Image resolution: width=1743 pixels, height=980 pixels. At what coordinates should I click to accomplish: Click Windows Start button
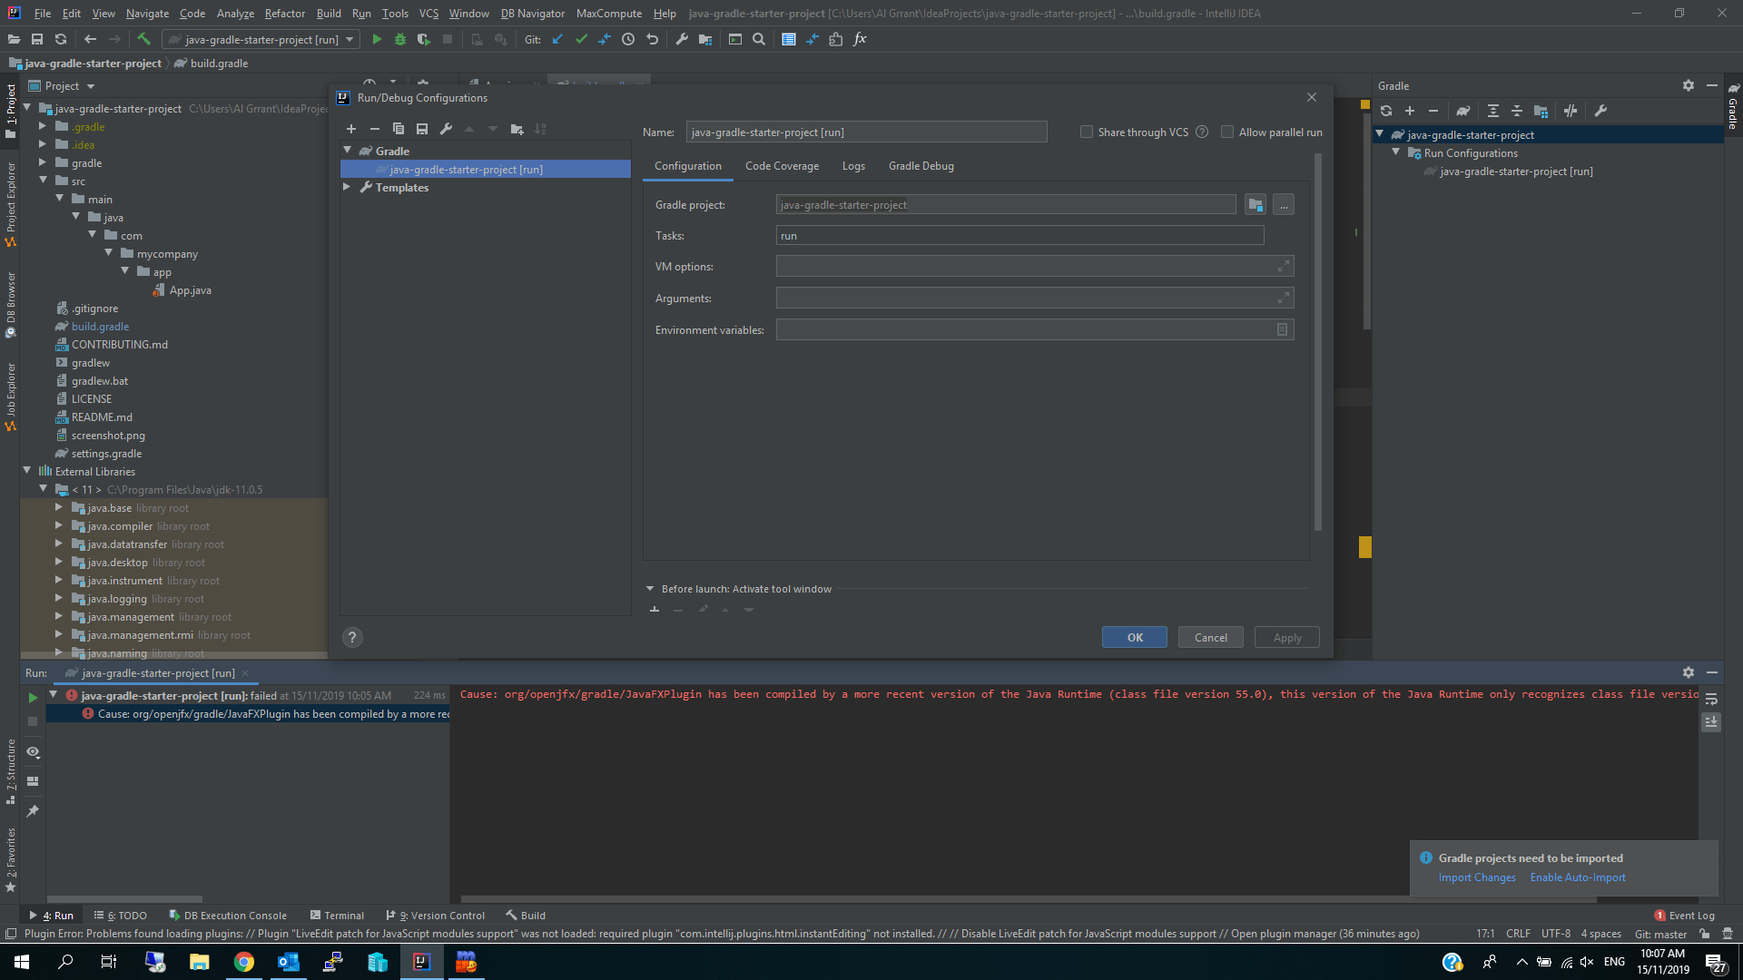22,962
